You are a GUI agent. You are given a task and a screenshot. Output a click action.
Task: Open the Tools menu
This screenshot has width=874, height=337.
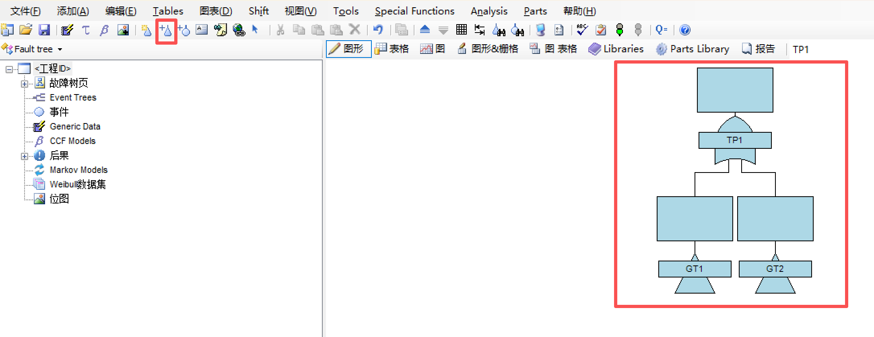(346, 11)
